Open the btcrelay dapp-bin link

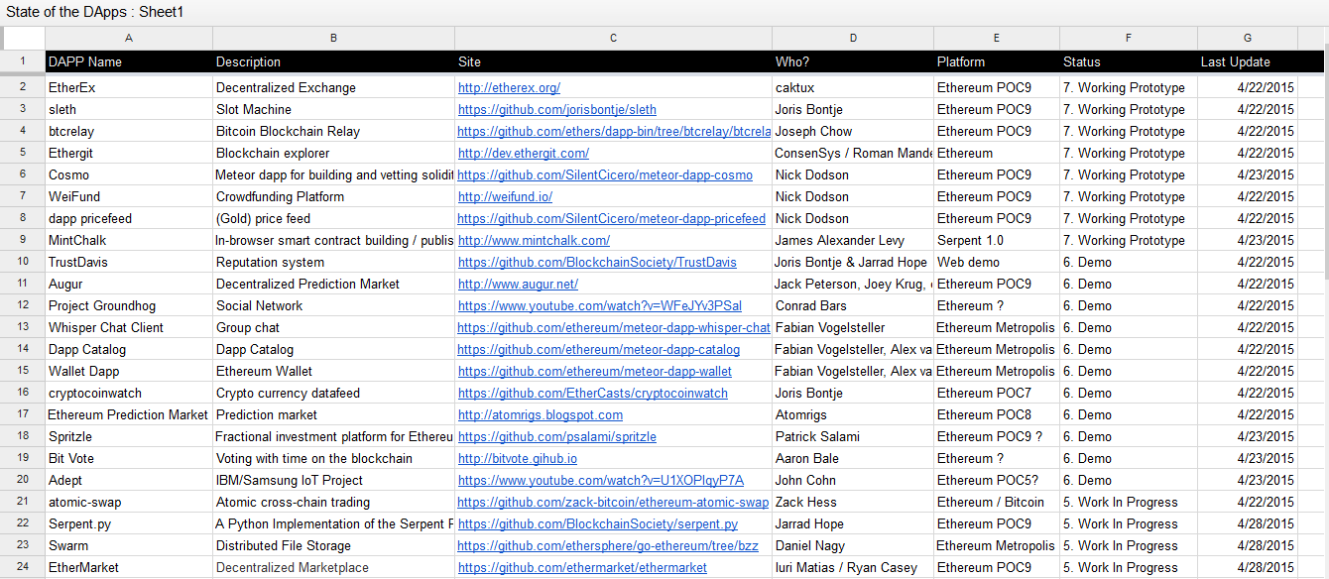click(614, 131)
